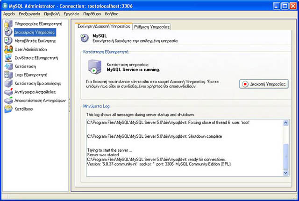Click the 'ready for connections.' log line
The width and height of the screenshot is (299, 201).
157,160
